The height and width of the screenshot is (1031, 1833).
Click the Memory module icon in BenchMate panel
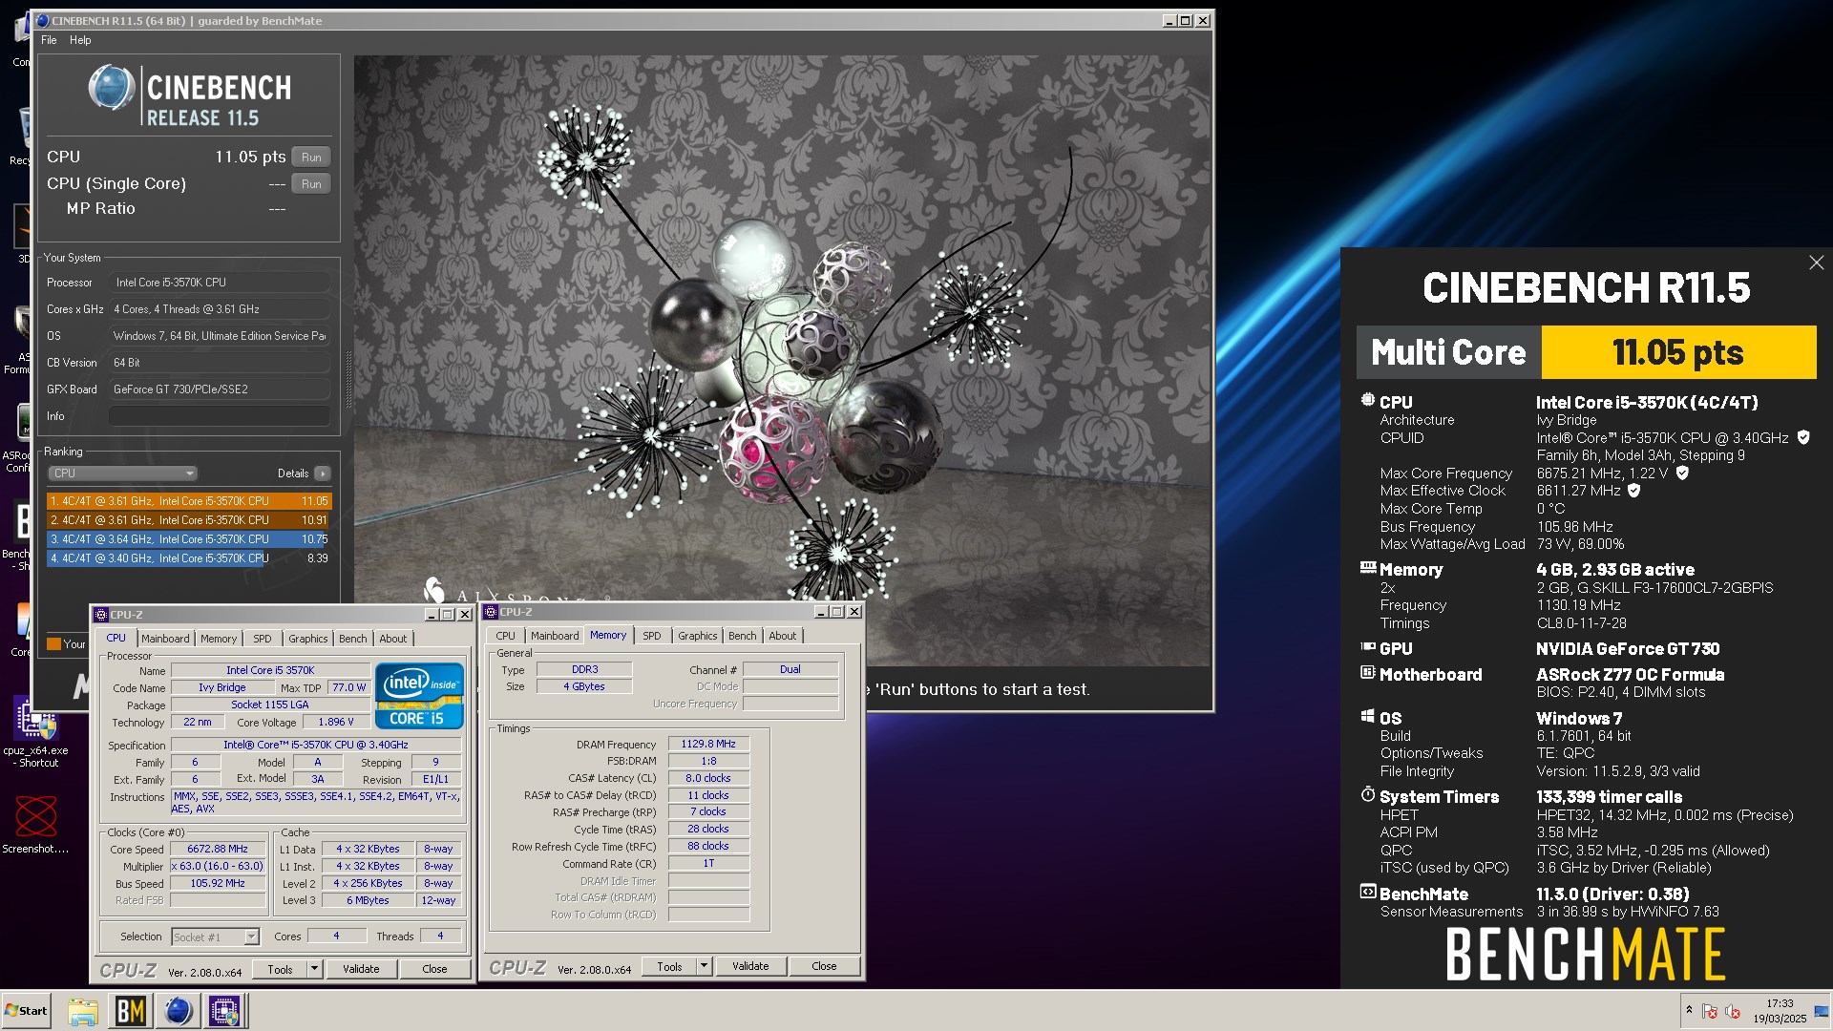pos(1367,568)
